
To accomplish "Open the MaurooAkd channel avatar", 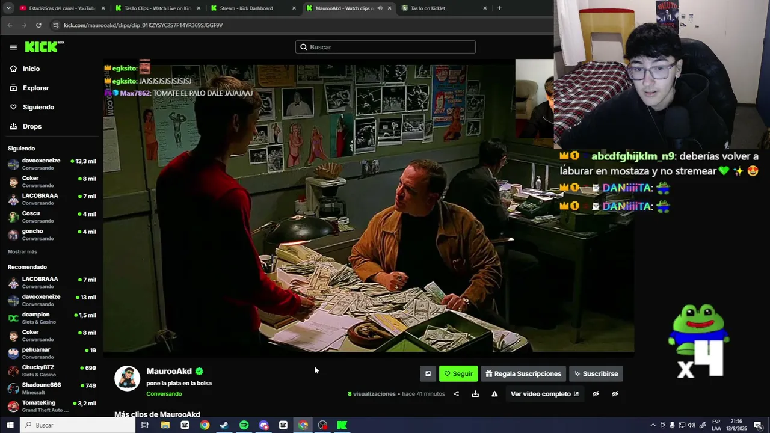I will click(x=127, y=378).
